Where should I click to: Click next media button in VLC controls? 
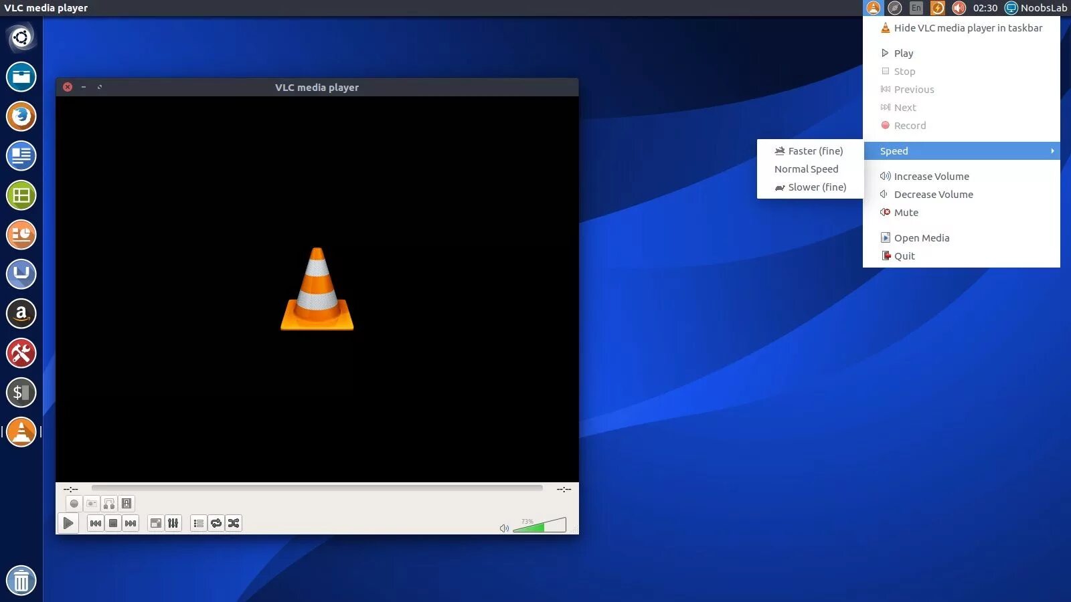point(131,523)
